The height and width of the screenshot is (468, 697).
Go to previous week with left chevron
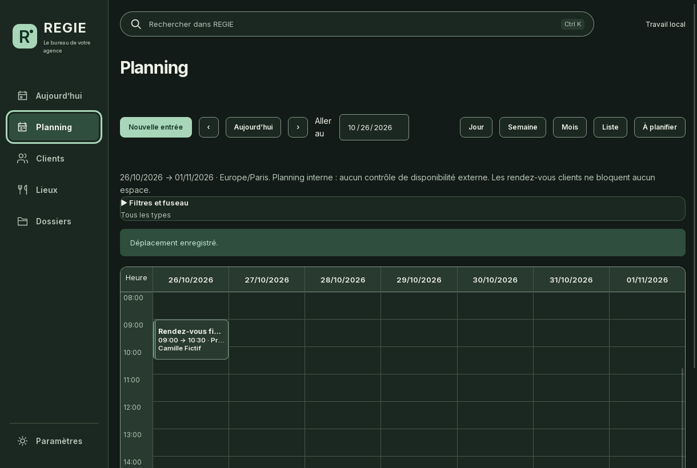[x=209, y=127]
